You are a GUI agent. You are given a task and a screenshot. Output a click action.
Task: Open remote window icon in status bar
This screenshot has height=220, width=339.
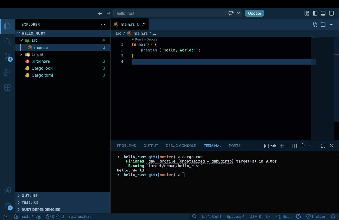coord(6,217)
